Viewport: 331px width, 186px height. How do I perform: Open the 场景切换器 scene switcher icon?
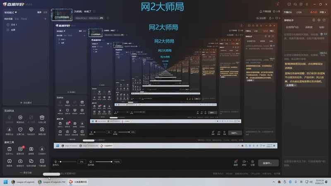click(x=31, y=161)
